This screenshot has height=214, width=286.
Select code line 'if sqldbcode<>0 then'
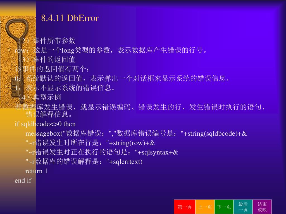click(x=45, y=124)
